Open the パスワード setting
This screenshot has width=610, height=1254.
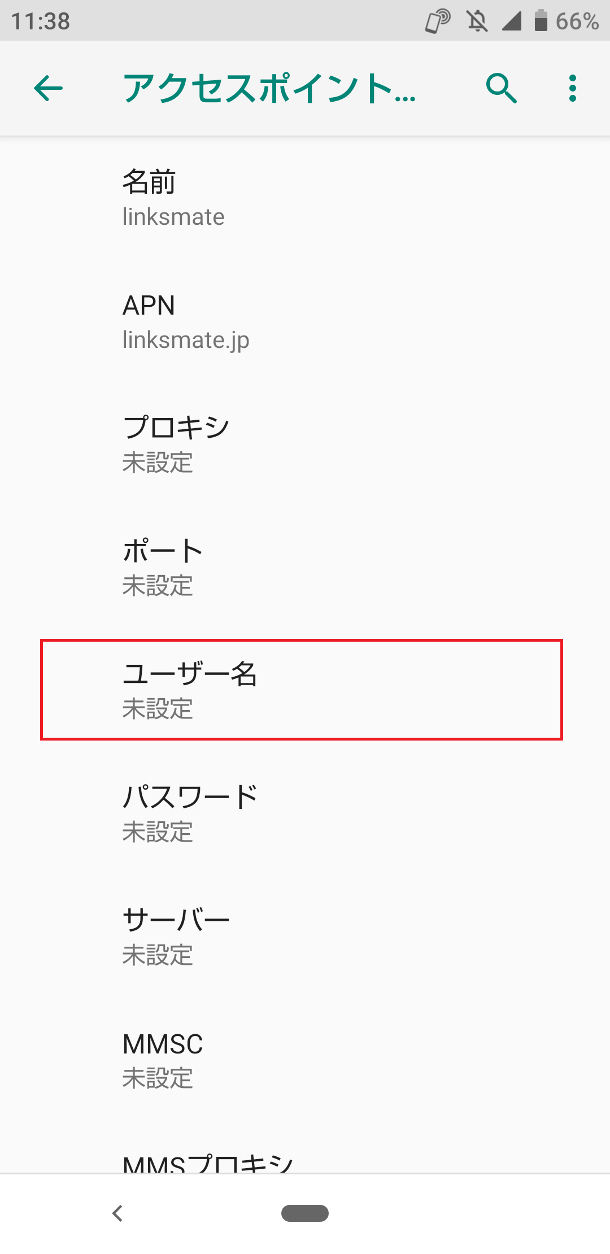[305, 814]
